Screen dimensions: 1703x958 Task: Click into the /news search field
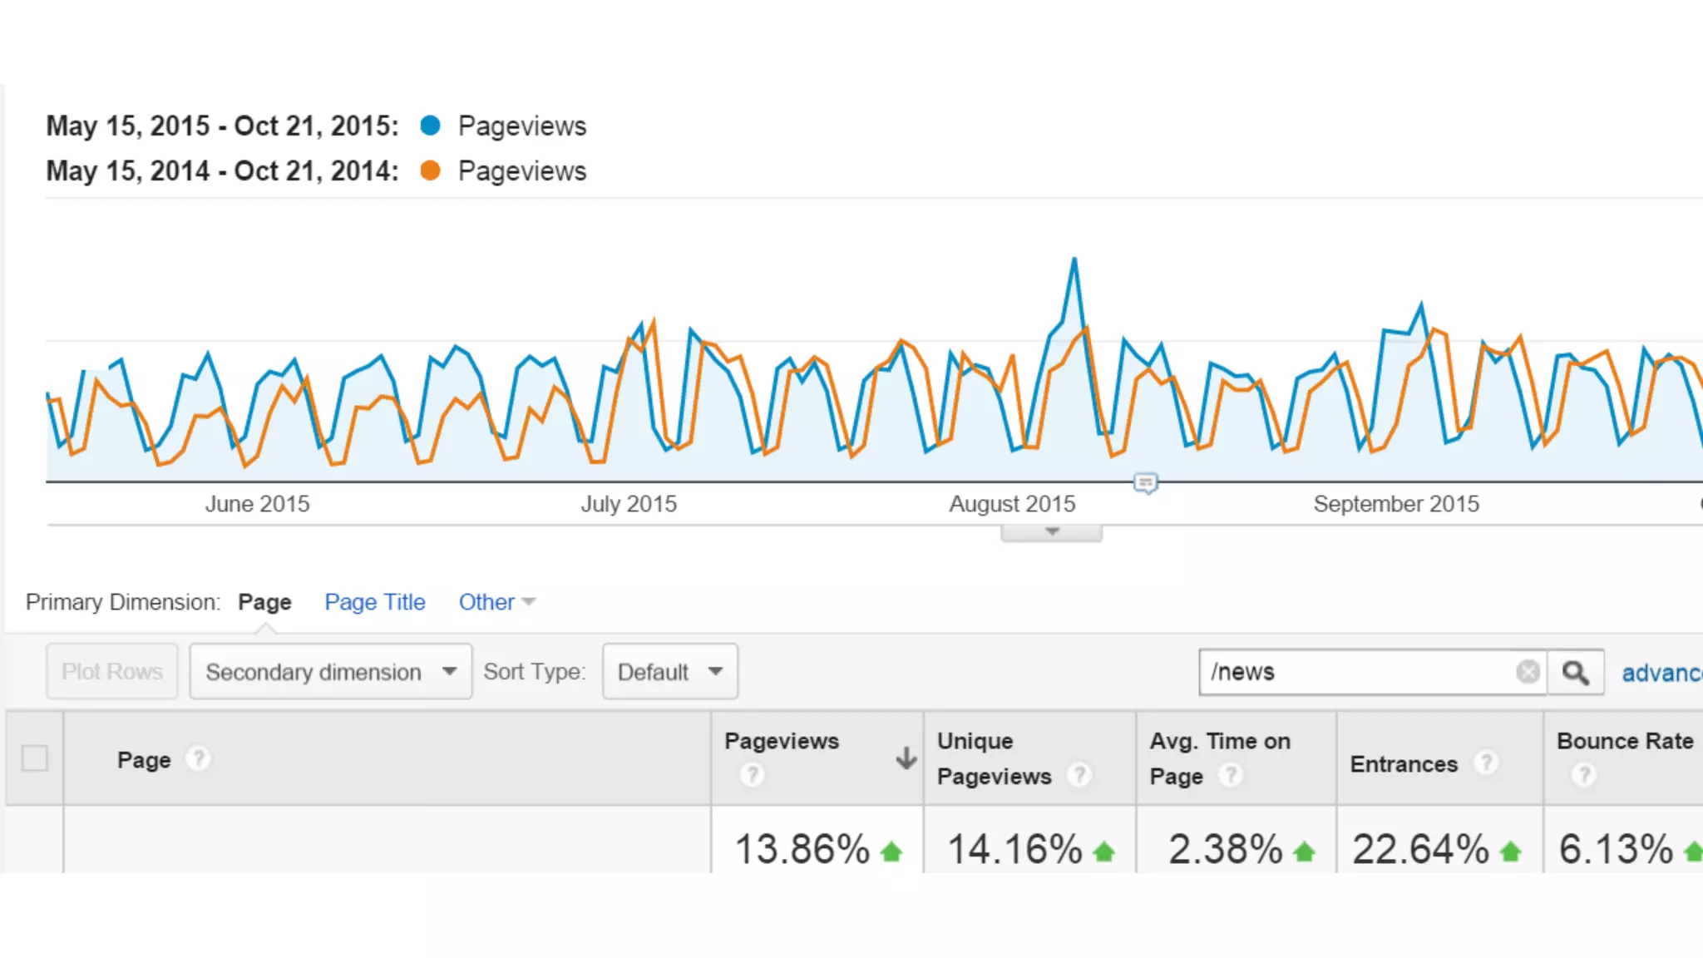pyautogui.click(x=1355, y=672)
